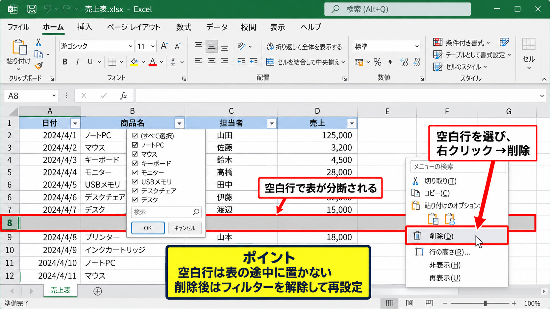Image resolution: width=550 pixels, height=309 pixels.
Task: Open the font name 游ゴシック dropdown
Action: [131, 46]
